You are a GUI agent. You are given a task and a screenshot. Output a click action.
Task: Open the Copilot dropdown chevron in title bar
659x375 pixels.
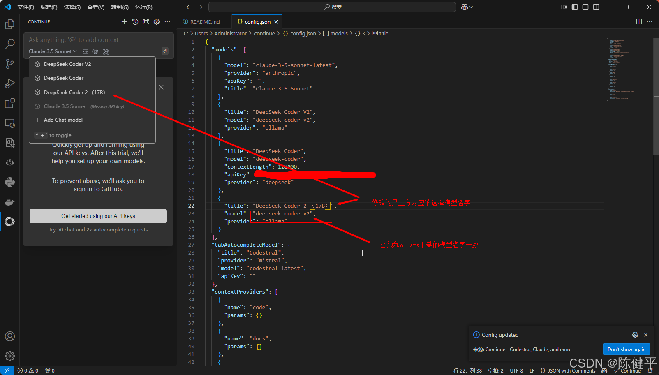[471, 7]
